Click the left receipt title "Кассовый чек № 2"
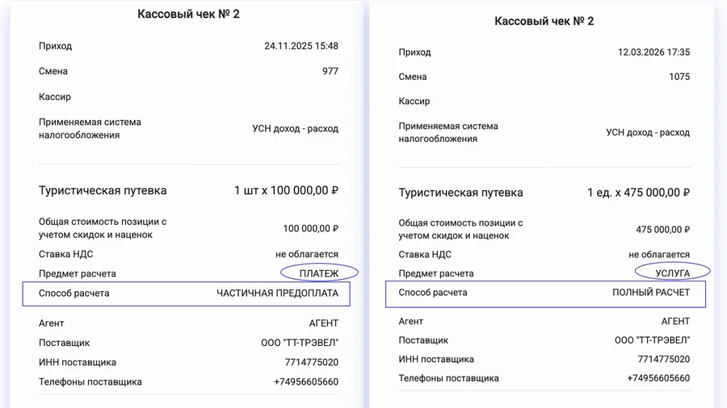This screenshot has width=727, height=408. [188, 14]
